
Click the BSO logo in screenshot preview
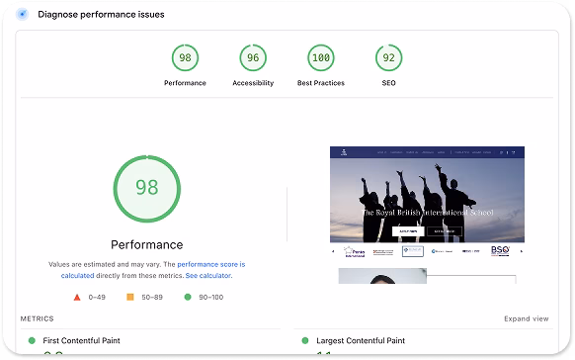point(500,251)
